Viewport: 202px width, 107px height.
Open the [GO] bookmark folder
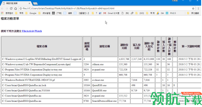point(140,13)
